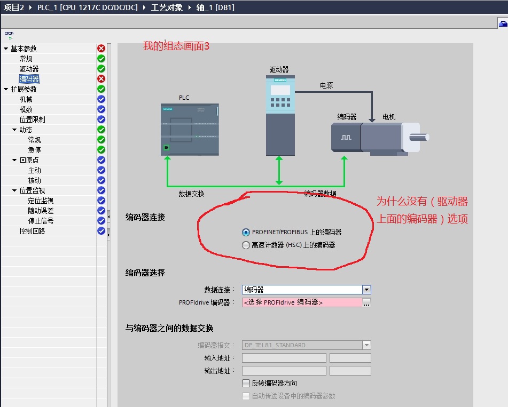Image resolution: width=508 pixels, height=407 pixels.
Task: Click 工艺对象 in the breadcrumb path
Action: pyautogui.click(x=167, y=7)
